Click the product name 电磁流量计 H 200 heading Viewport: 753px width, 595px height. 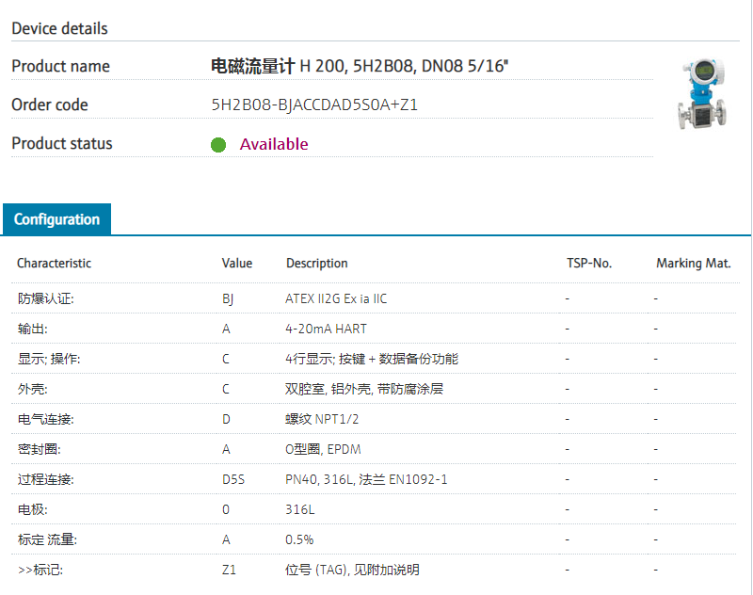(x=360, y=66)
